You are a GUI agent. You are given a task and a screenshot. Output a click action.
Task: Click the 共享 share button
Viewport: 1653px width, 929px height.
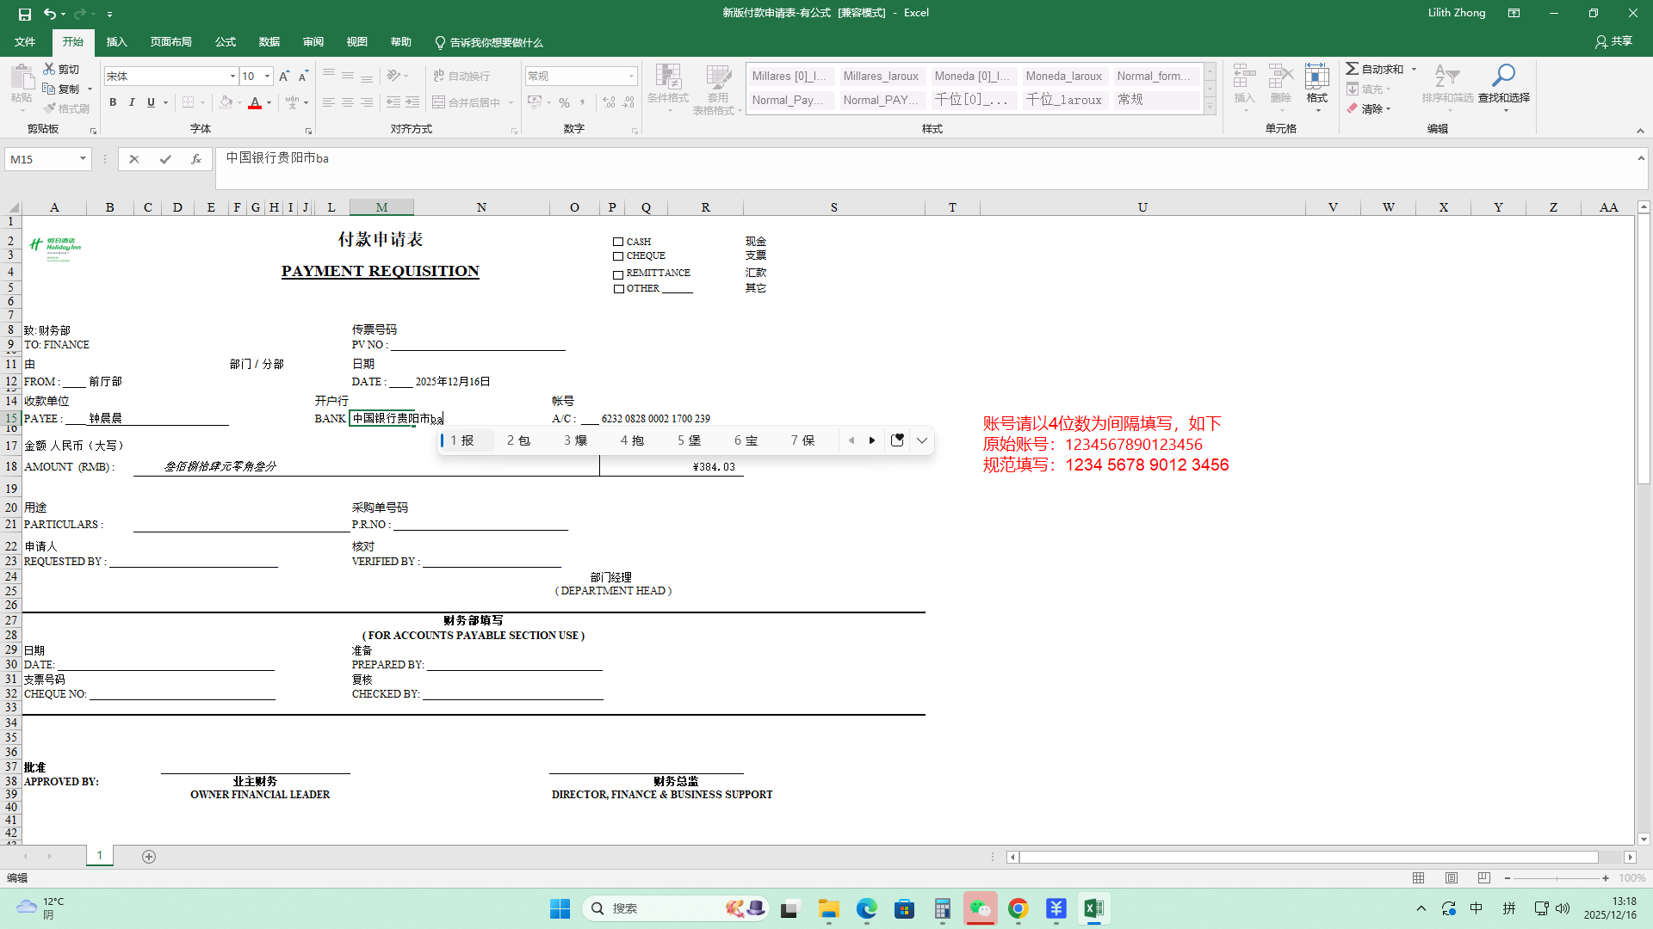point(1613,41)
